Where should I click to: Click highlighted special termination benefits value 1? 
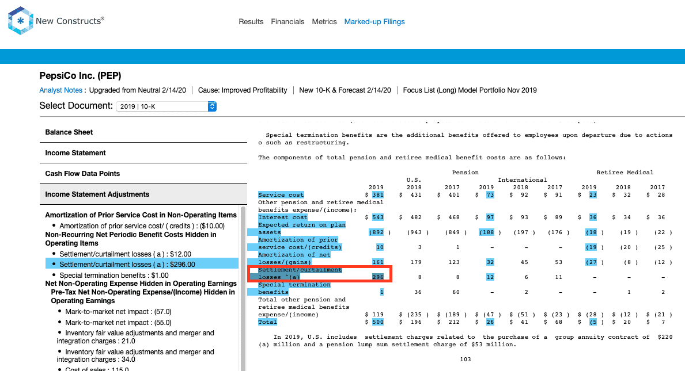click(382, 292)
